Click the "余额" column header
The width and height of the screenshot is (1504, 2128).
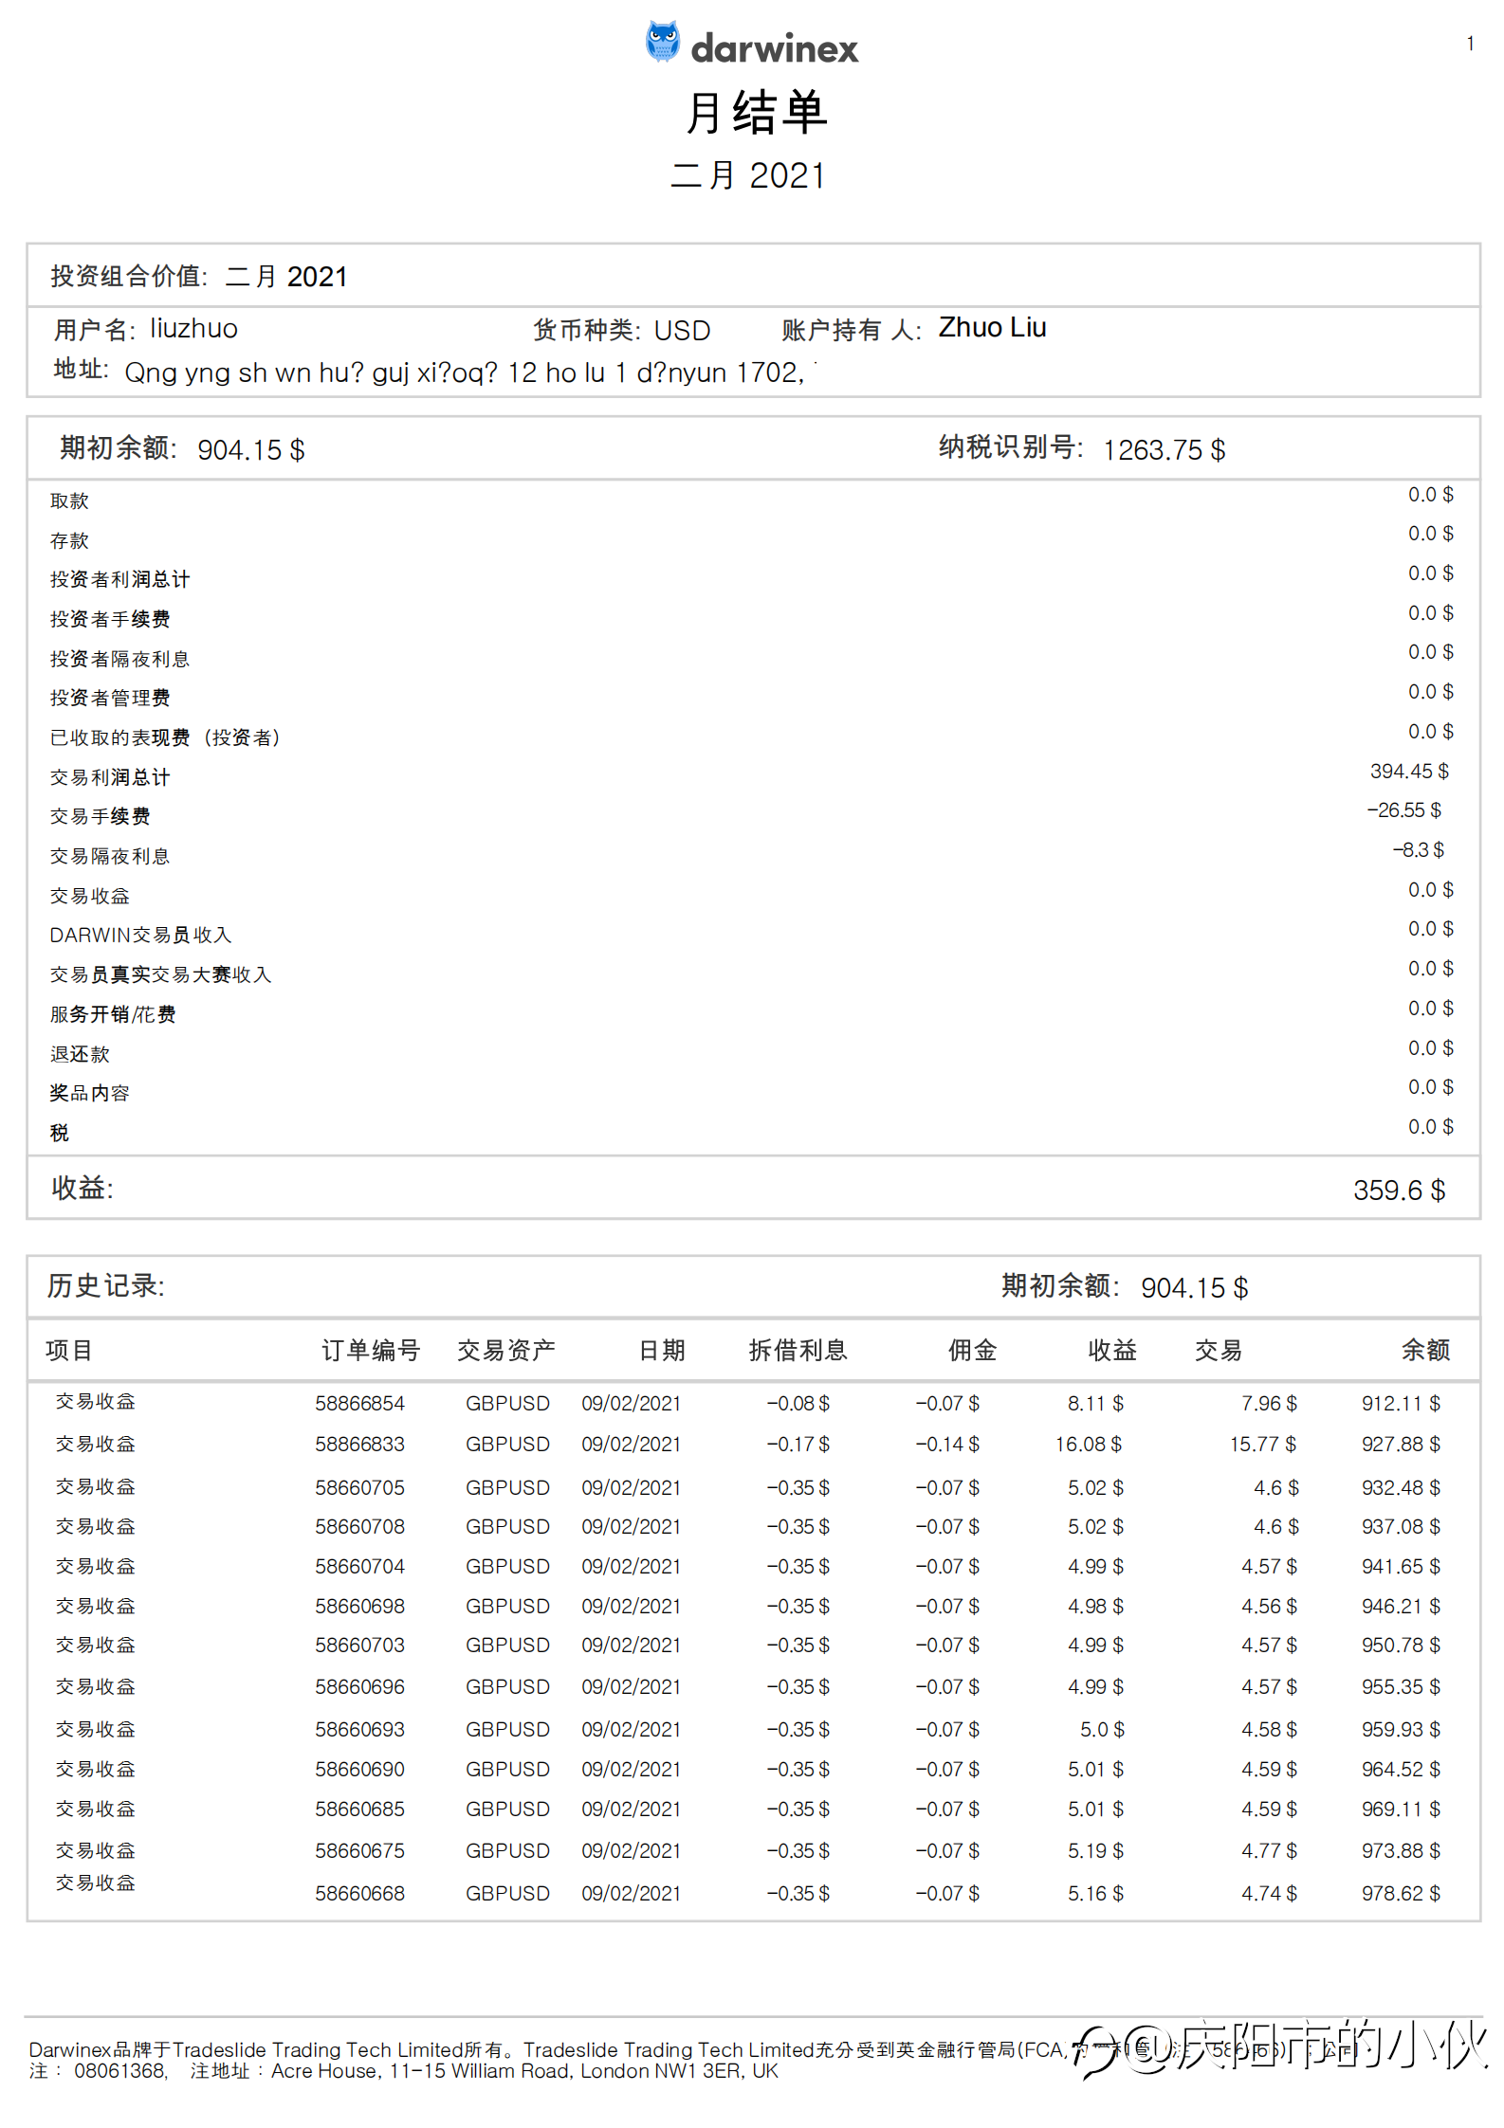point(1426,1350)
